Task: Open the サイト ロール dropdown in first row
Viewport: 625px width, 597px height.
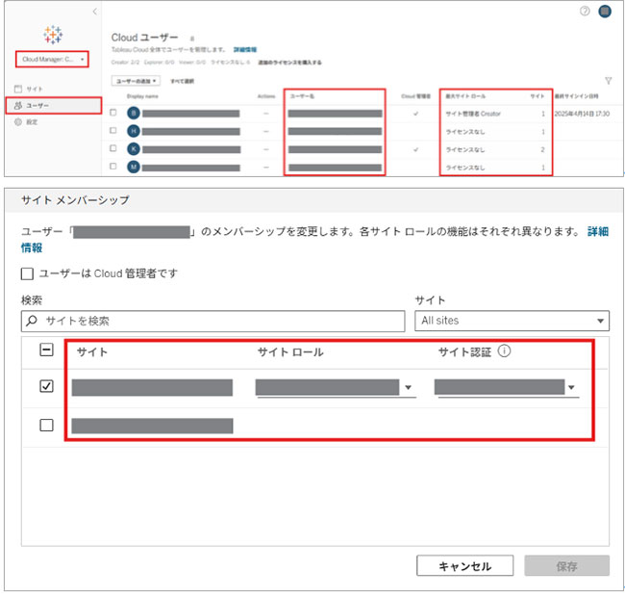Action: [335, 388]
